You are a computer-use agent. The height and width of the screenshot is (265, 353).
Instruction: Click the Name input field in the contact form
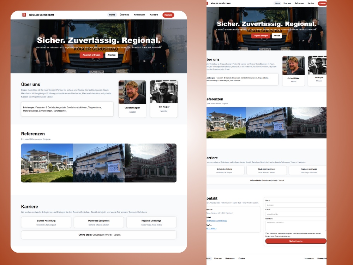[296, 205]
